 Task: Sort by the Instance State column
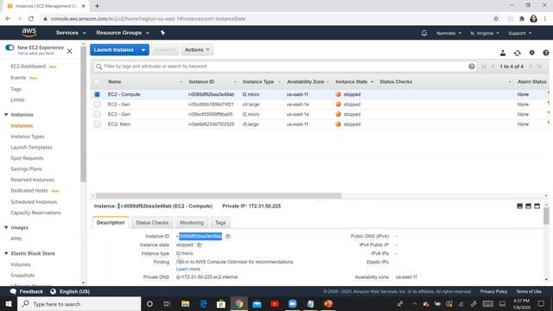point(354,82)
